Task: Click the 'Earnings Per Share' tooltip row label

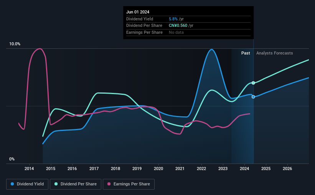Action: coord(144,32)
